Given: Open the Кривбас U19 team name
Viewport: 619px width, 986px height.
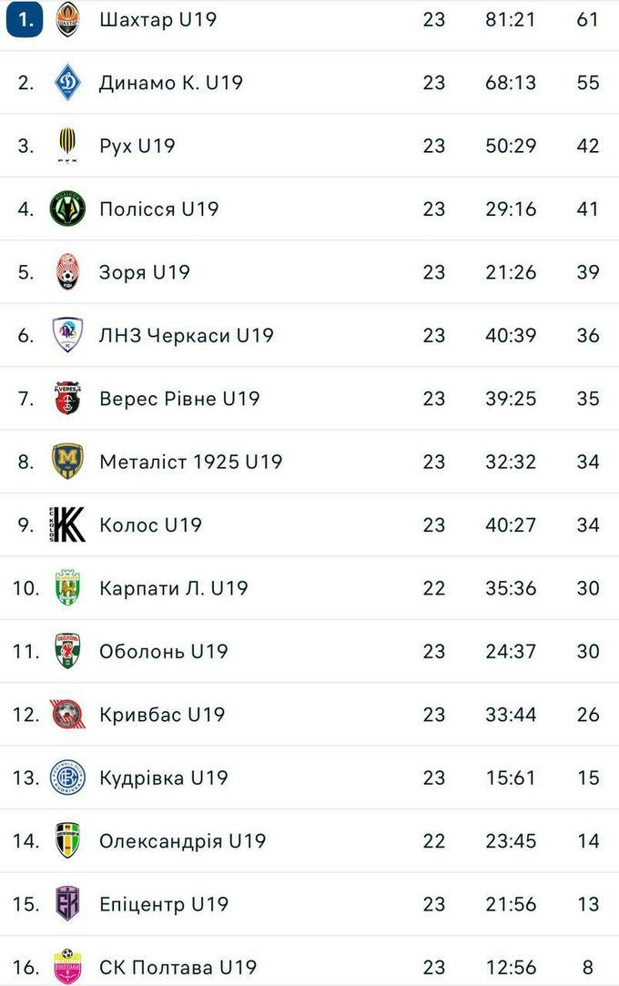Looking at the screenshot, I should tap(162, 715).
